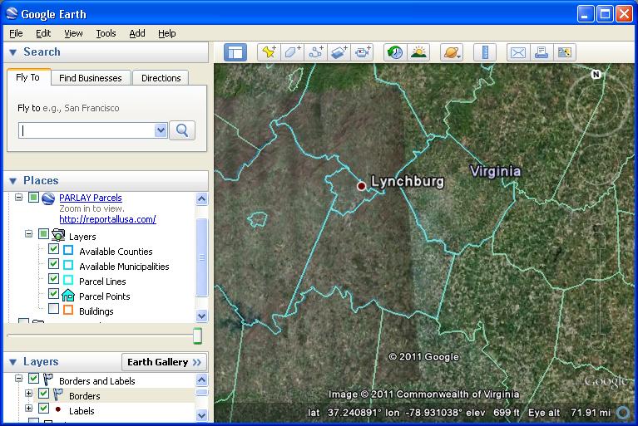Viewport: 638px width, 426px height.
Task: Open the View menu
Action: click(73, 33)
